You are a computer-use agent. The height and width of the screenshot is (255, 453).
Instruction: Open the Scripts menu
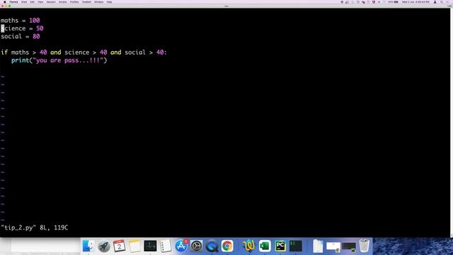[63, 2]
